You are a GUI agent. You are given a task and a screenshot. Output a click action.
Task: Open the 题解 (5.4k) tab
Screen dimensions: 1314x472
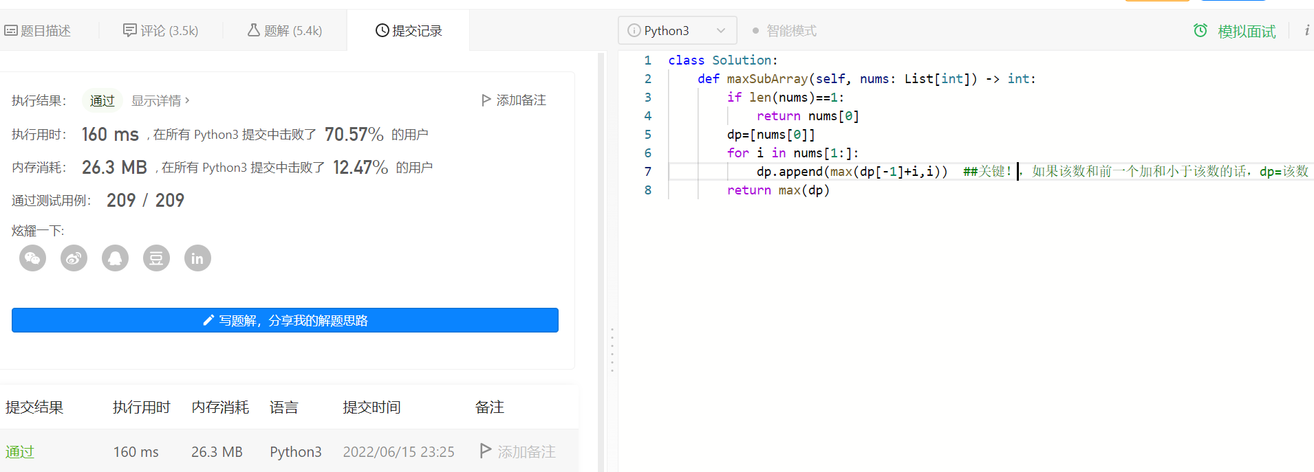coord(285,31)
